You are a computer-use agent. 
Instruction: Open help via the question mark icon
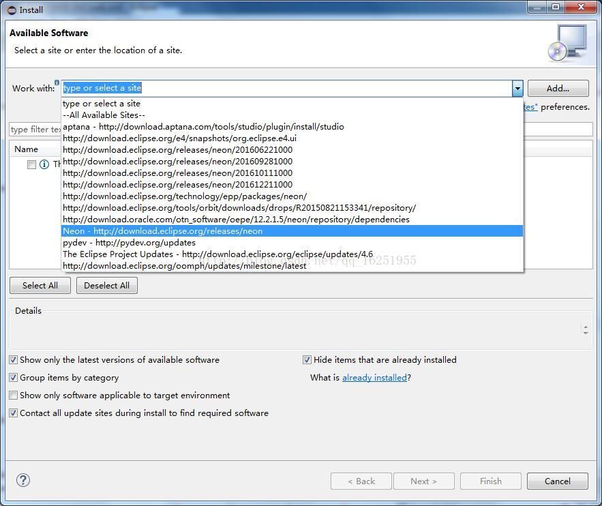[22, 480]
